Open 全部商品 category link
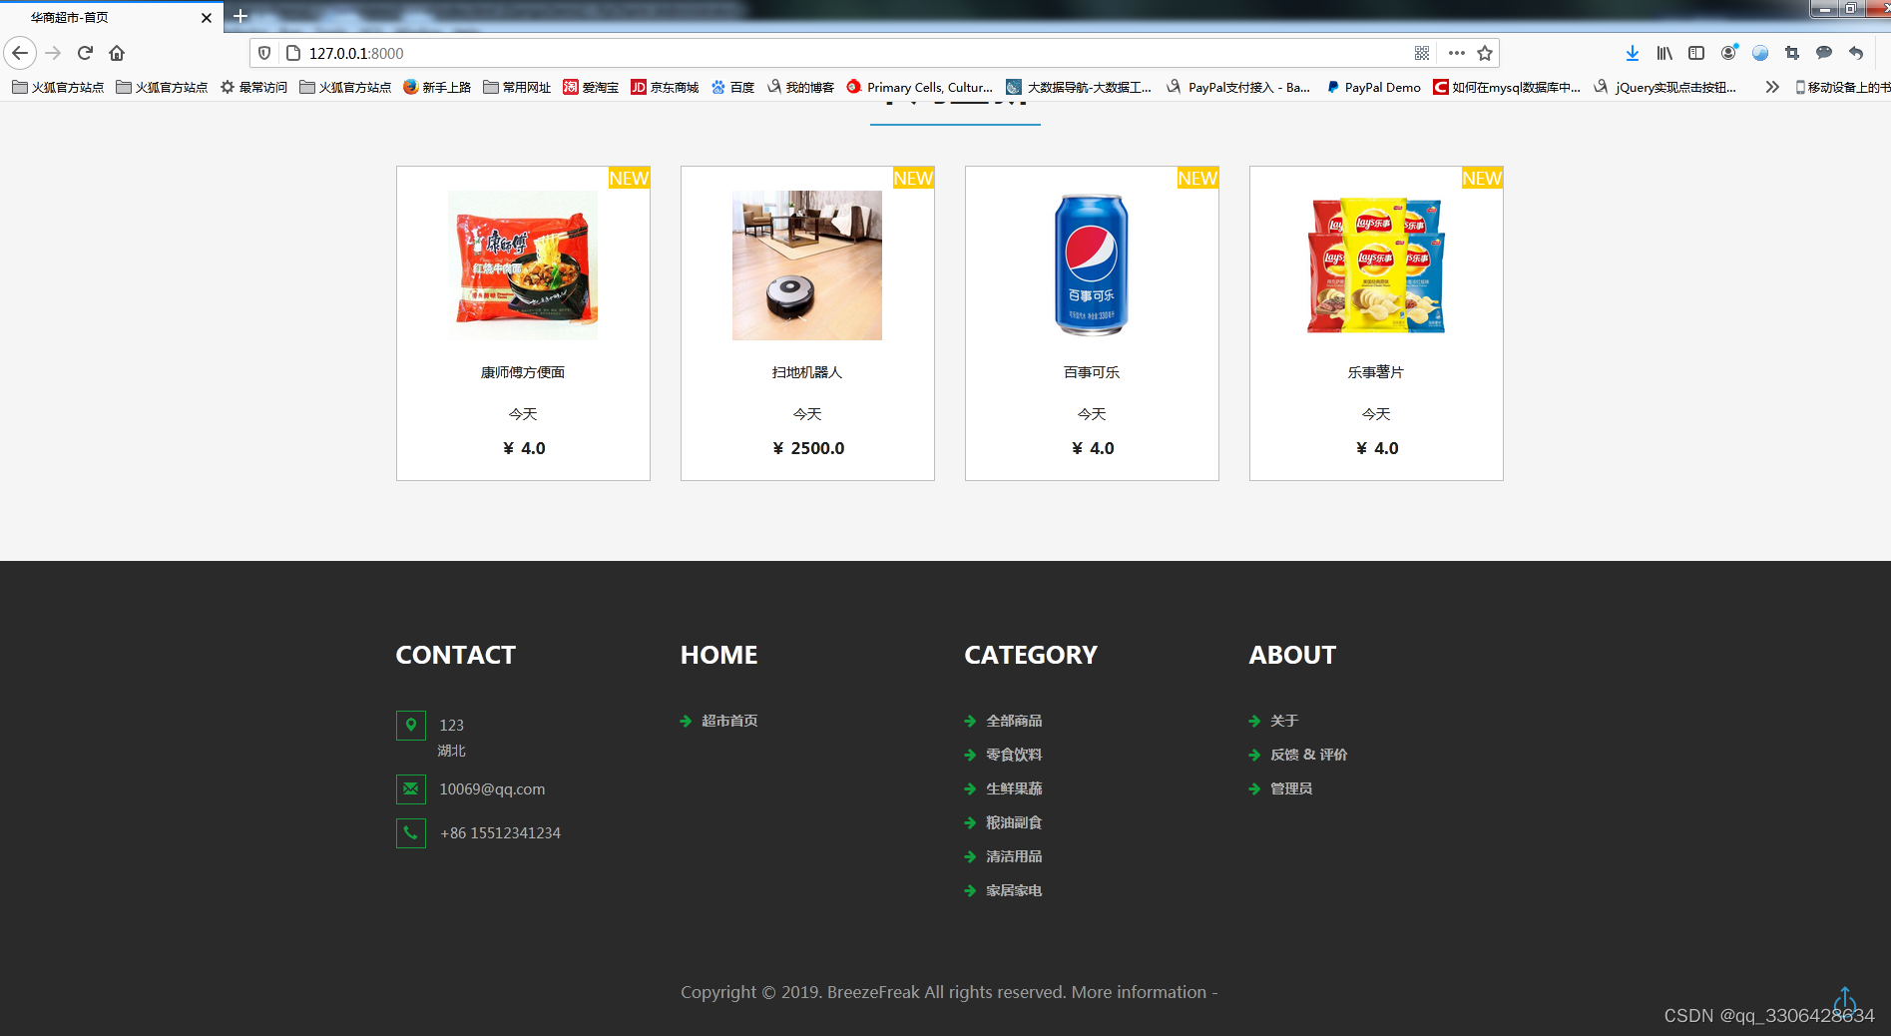This screenshot has width=1891, height=1036. (1014, 721)
